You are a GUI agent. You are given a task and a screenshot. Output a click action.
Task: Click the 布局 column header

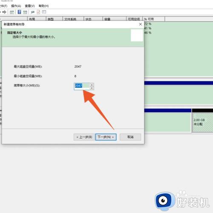click(x=37, y=19)
